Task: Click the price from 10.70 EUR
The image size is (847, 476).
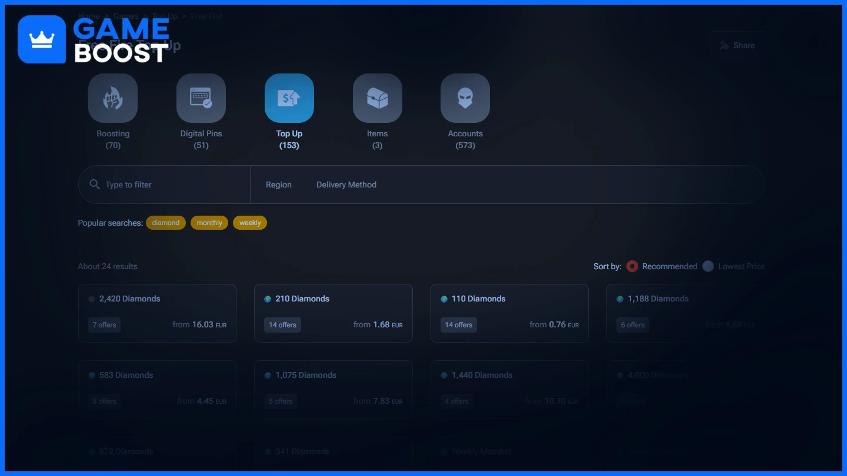Action: [552, 401]
